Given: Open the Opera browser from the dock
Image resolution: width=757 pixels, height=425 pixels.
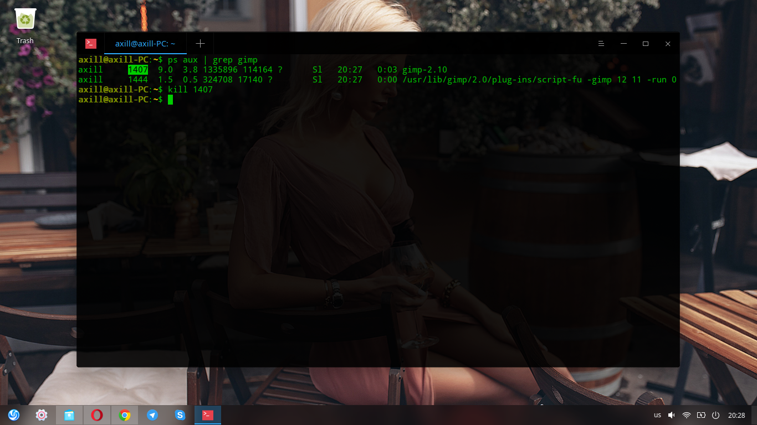Looking at the screenshot, I should coord(97,414).
